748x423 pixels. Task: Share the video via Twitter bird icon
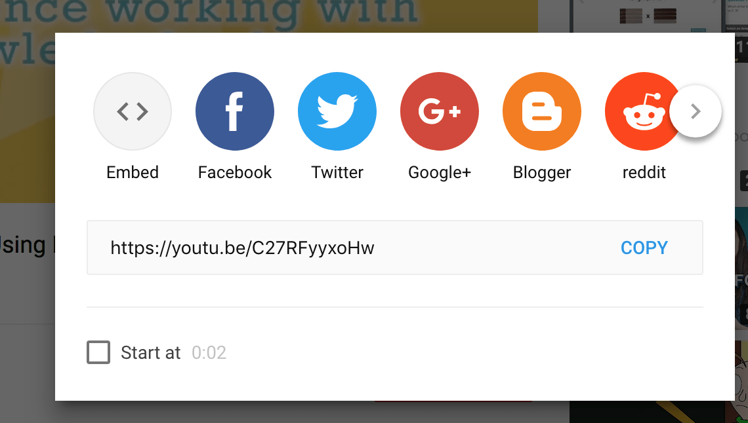click(x=337, y=111)
